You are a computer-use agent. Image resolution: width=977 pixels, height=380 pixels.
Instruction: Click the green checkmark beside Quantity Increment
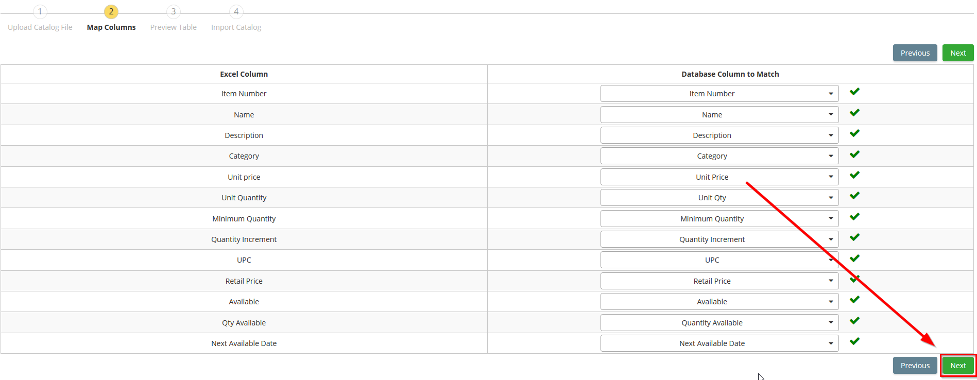[x=854, y=237]
